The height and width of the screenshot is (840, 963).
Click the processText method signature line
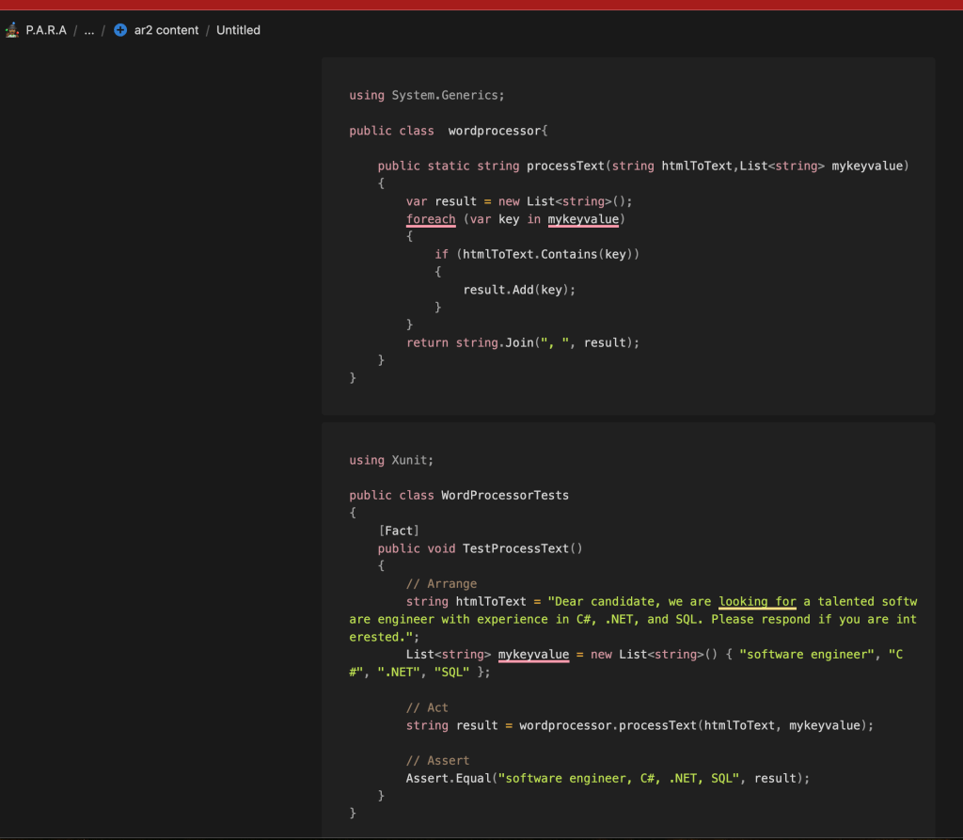pos(643,166)
